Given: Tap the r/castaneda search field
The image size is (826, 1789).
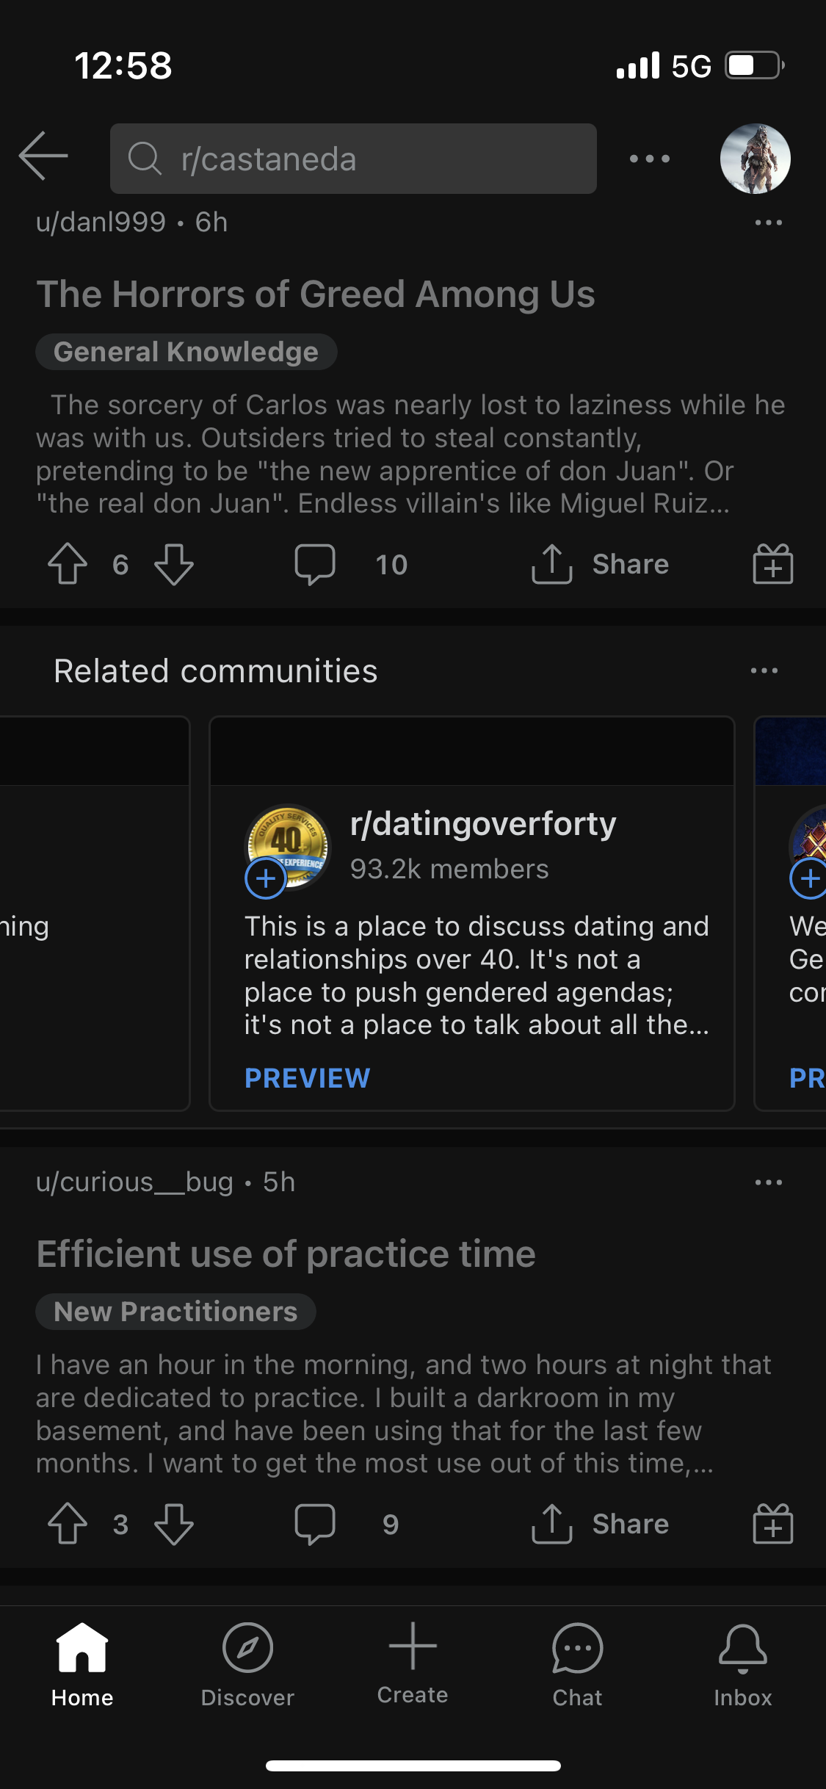Looking at the screenshot, I should tap(353, 159).
